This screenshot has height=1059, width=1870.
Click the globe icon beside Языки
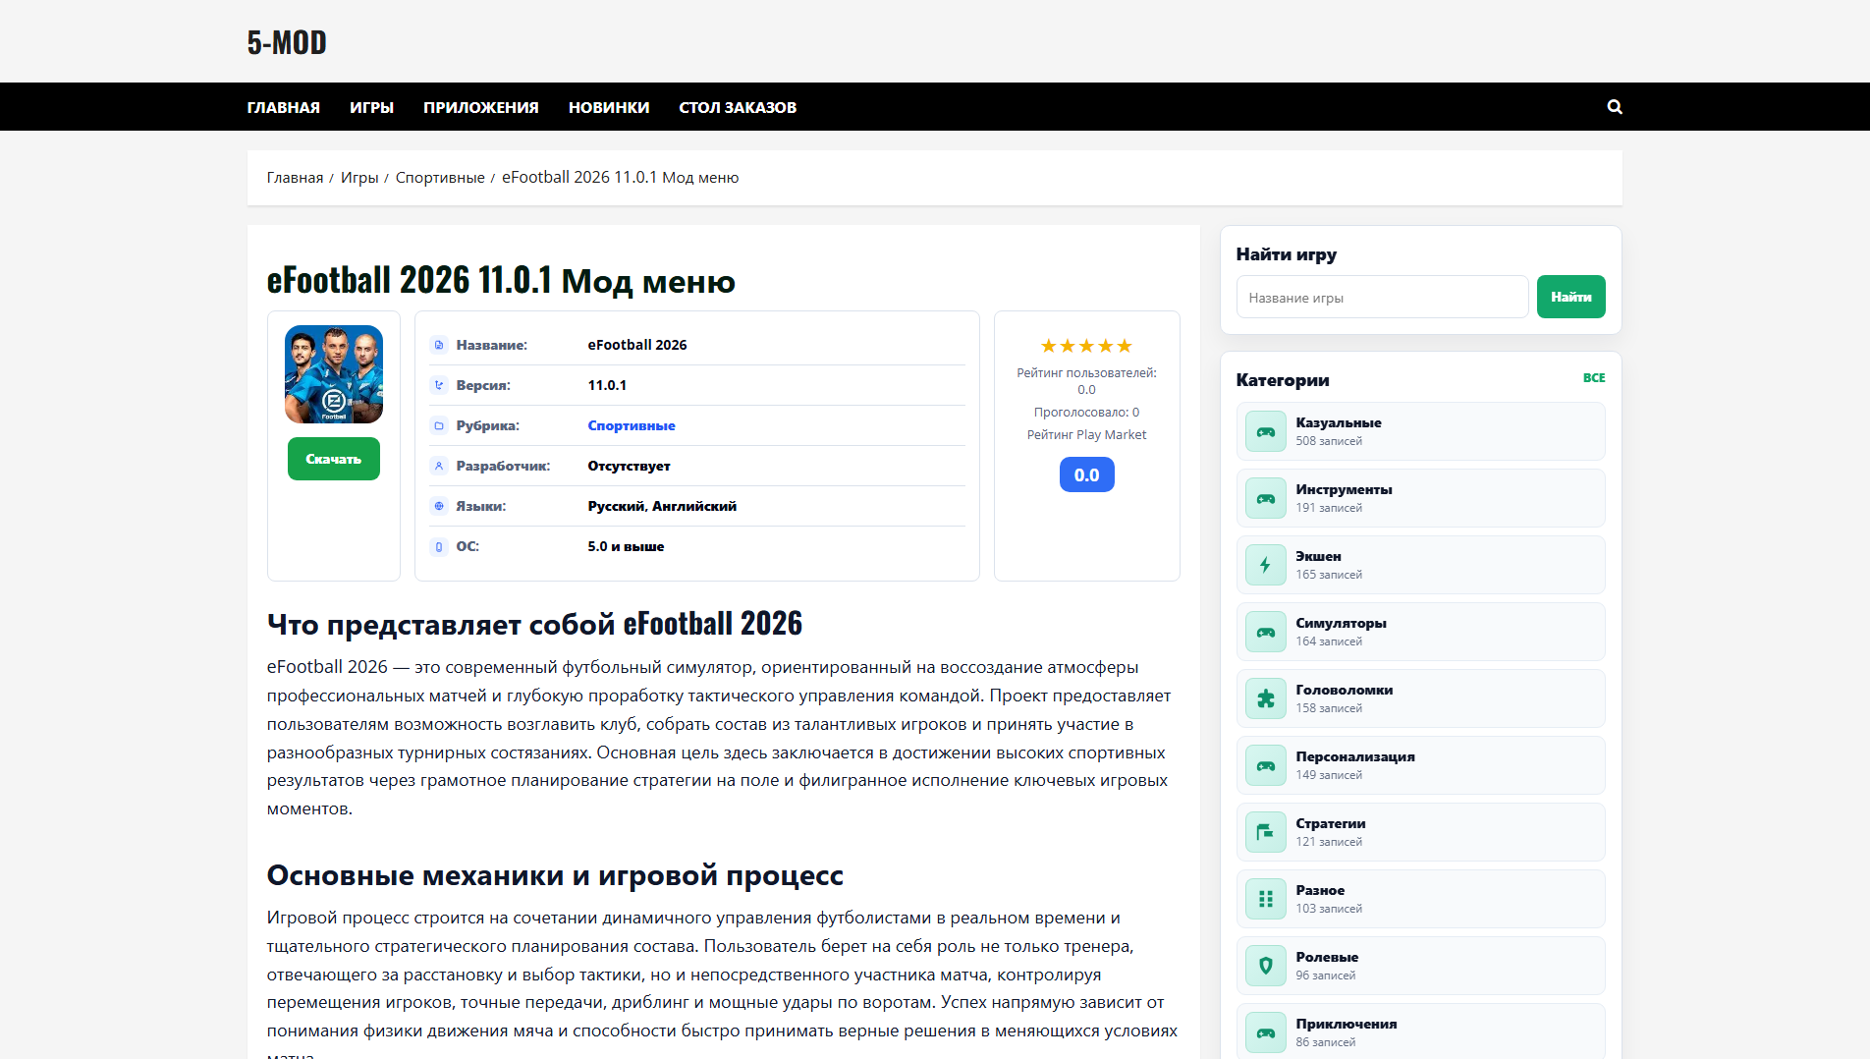[x=439, y=507]
